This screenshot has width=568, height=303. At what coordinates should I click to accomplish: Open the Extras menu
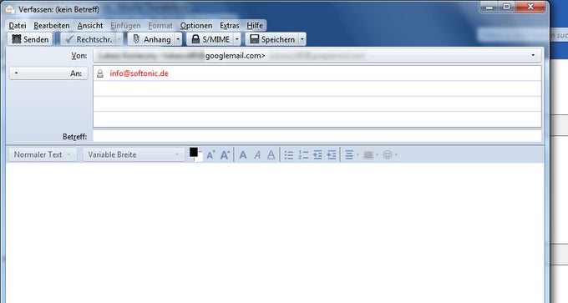point(230,26)
